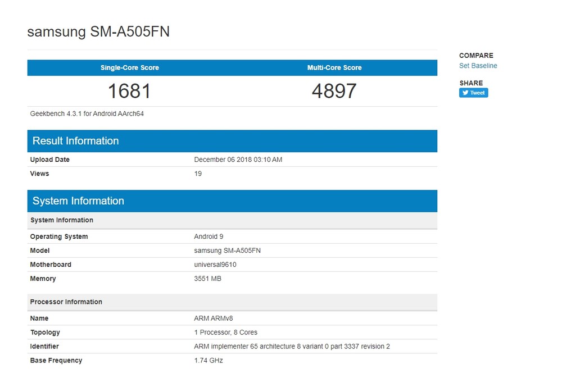Screen dimensions: 562x373
Task: Click the Set Baseline link
Action: [478, 66]
